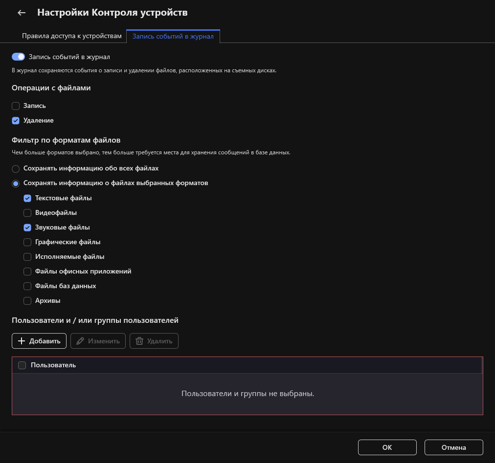
Task: Click the back arrow icon
Action: [22, 13]
